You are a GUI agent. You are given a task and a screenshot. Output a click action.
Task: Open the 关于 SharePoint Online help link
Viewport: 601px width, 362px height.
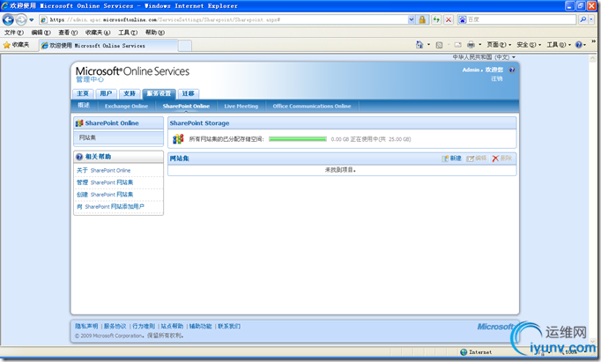pyautogui.click(x=103, y=170)
